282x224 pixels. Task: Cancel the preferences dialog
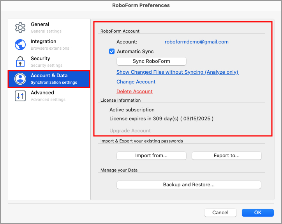click(x=220, y=212)
